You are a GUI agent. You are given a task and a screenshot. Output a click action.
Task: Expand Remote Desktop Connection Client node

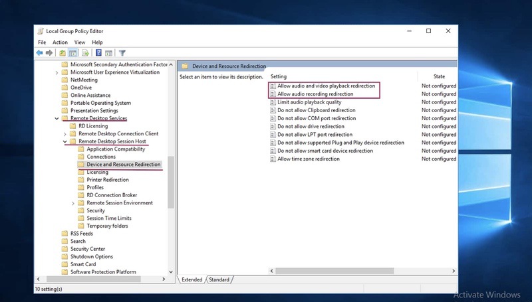(x=65, y=134)
